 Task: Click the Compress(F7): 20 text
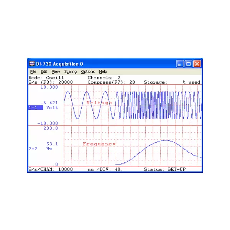click(x=111, y=82)
